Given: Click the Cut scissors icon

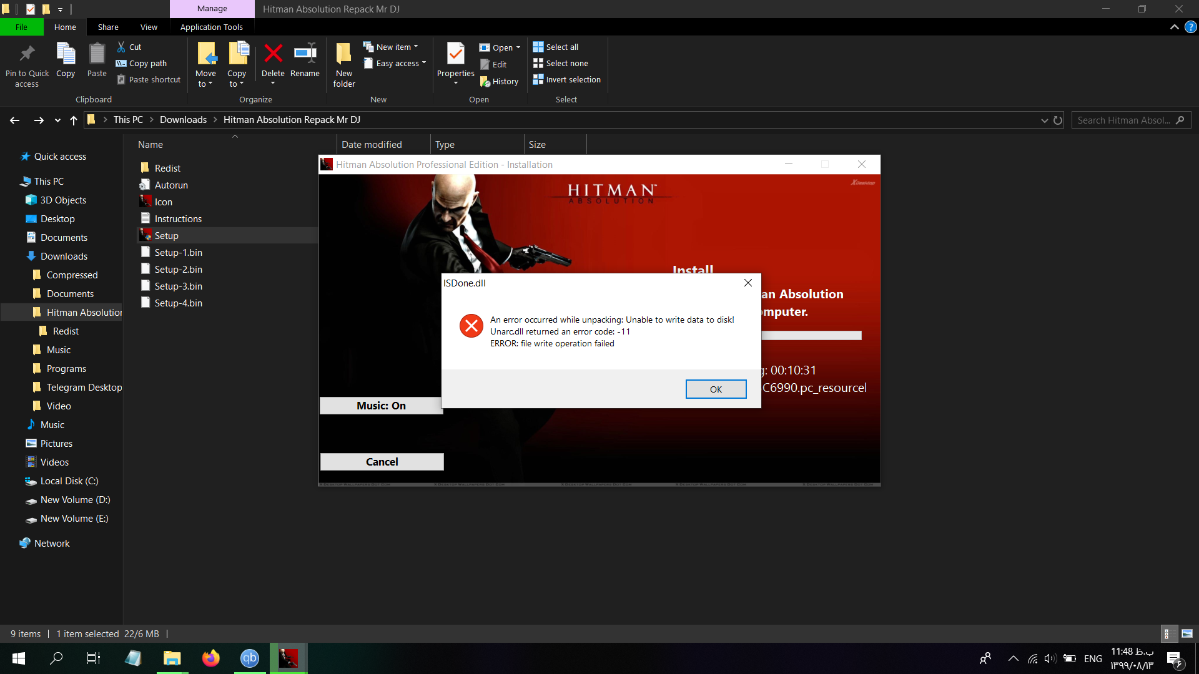Looking at the screenshot, I should (x=122, y=47).
